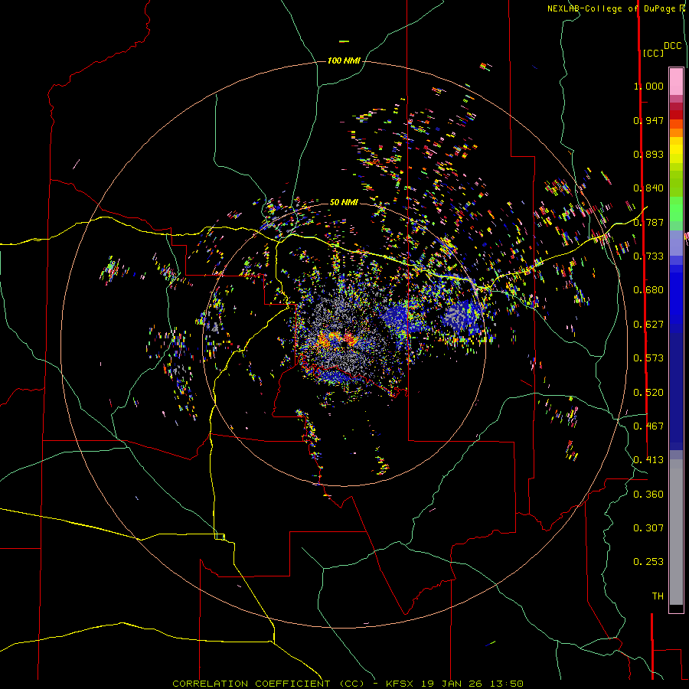
Task: Click the 0.520 scale value
Action: coord(648,393)
